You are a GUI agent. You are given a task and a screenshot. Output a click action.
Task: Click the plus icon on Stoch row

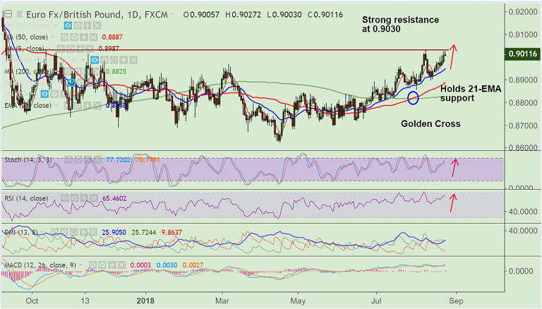click(x=88, y=159)
